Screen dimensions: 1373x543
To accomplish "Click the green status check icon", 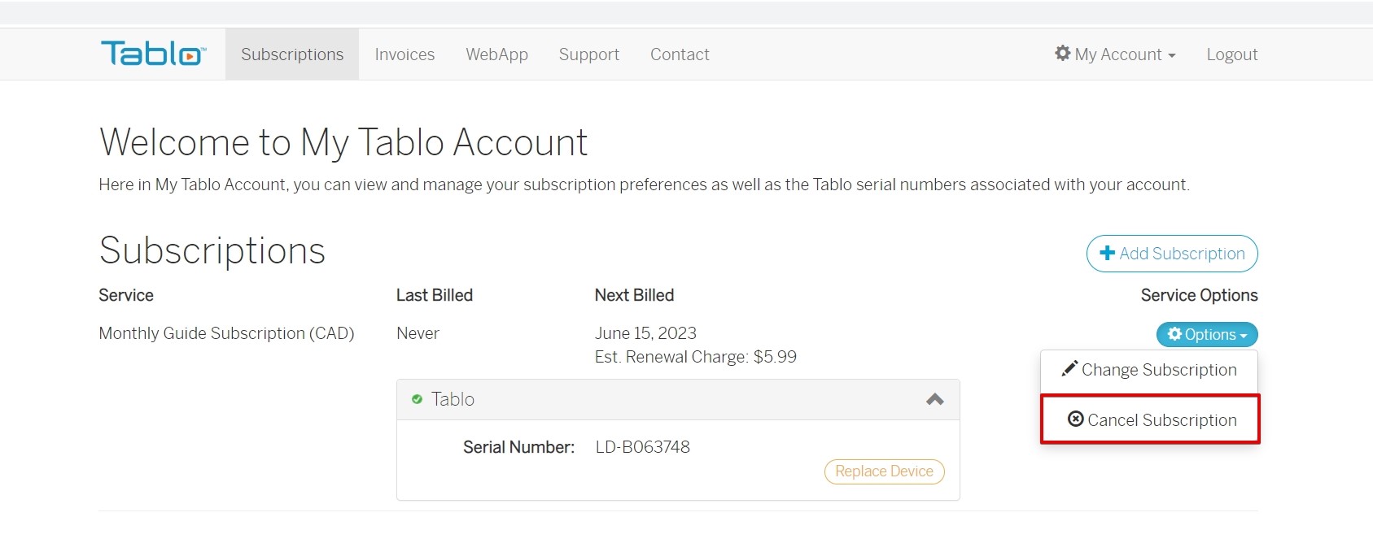I will 417,399.
